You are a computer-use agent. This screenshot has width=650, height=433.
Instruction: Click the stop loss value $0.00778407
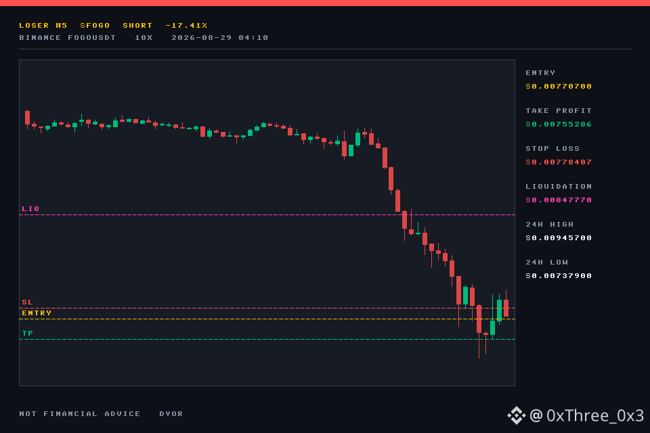559,162
